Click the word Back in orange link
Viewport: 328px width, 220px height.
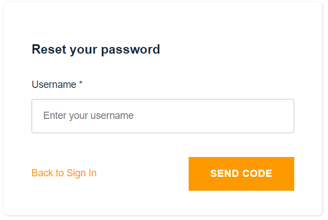point(42,173)
